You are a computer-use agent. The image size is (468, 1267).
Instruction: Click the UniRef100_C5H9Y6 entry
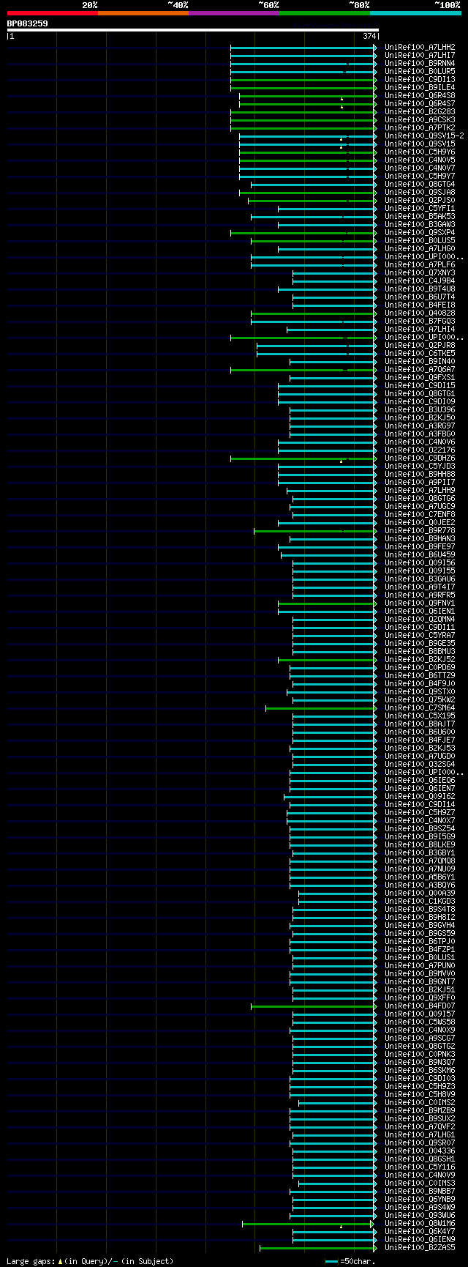pyautogui.click(x=420, y=152)
